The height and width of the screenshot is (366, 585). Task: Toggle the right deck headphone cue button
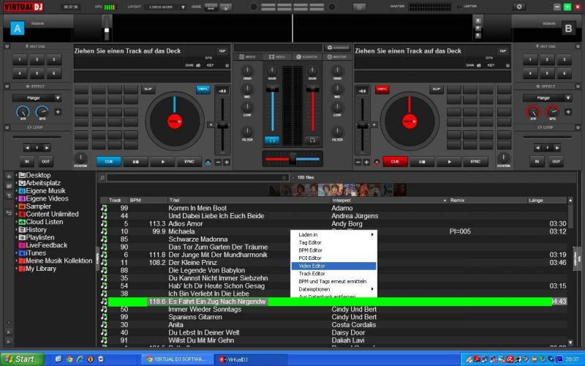tap(312, 140)
